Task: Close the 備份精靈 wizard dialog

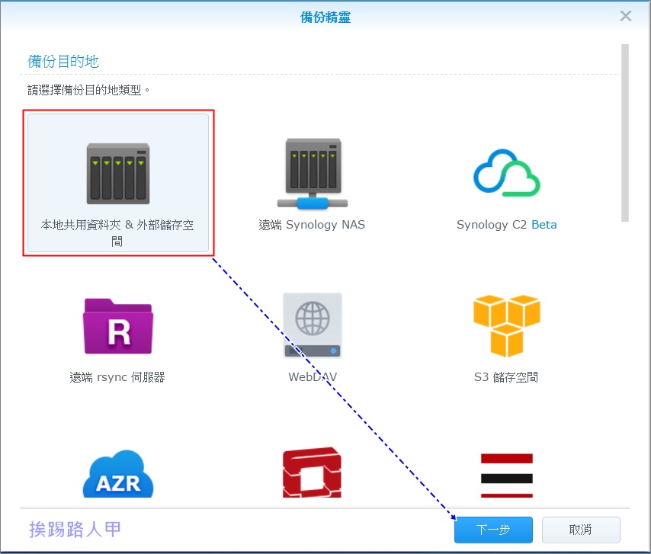Action: 626,16
